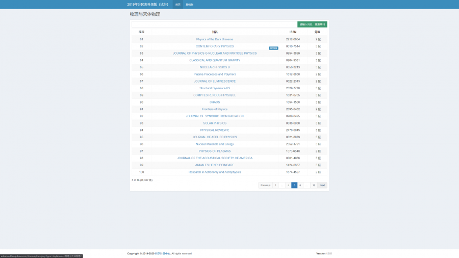The width and height of the screenshot is (459, 258).
Task: Open the 首页 navigation tab
Action: [x=177, y=5]
